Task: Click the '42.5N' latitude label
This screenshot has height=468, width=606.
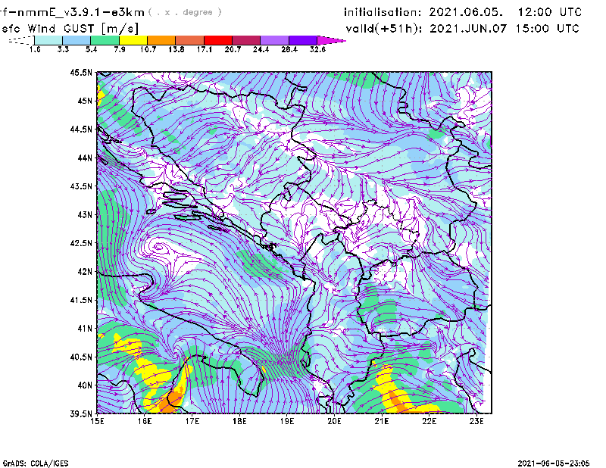Action: pos(81,243)
